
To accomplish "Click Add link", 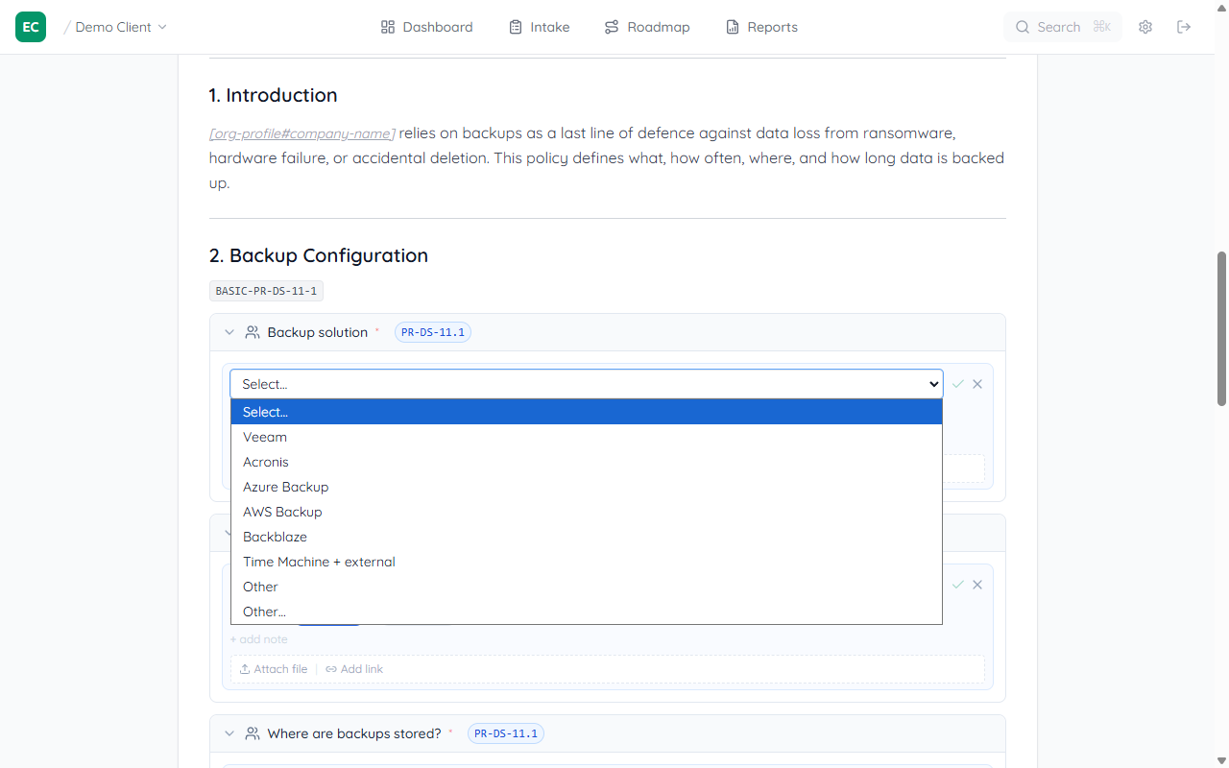I will 354,668.
